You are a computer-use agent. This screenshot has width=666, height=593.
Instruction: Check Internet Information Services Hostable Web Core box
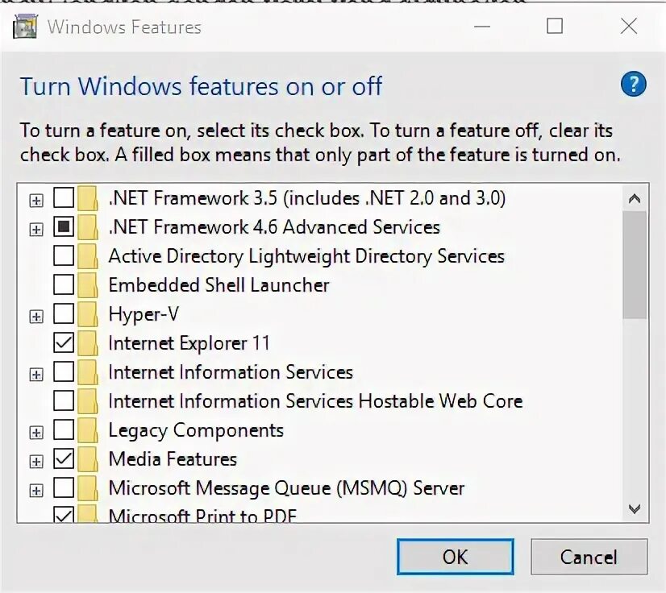[x=64, y=400]
